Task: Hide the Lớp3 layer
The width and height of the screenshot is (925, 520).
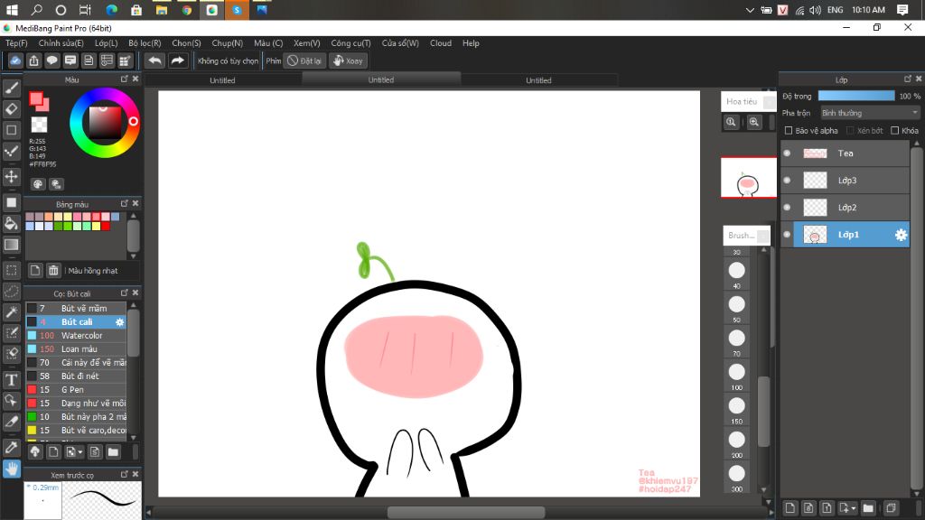Action: [787, 181]
